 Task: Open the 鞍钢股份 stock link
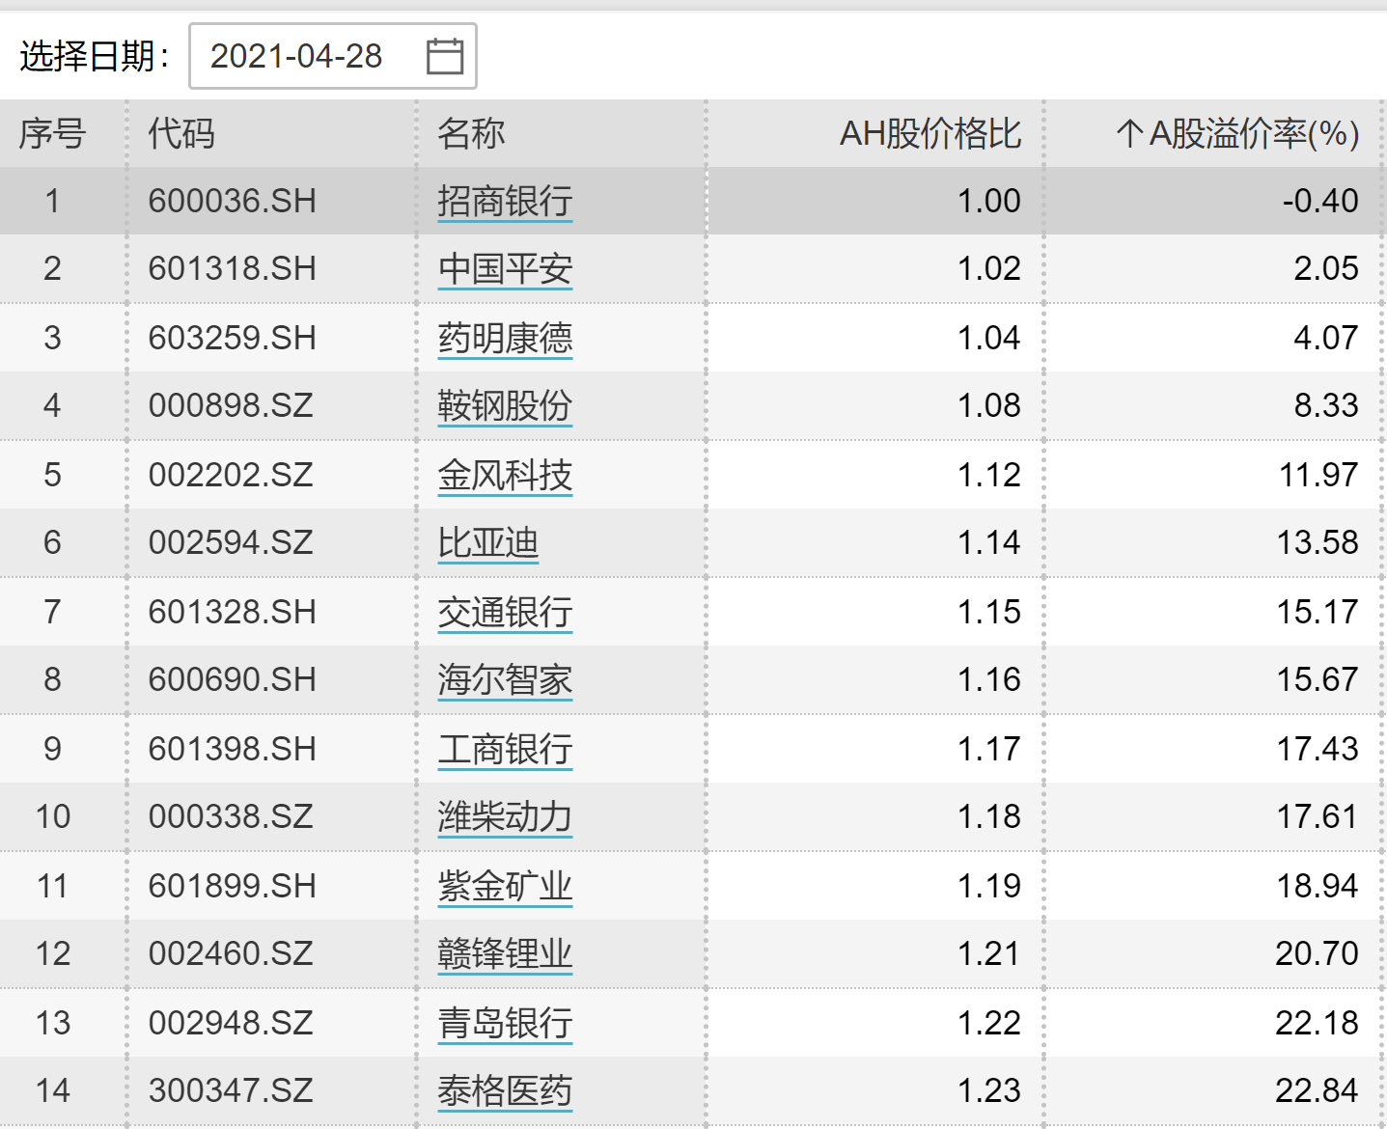tap(504, 405)
